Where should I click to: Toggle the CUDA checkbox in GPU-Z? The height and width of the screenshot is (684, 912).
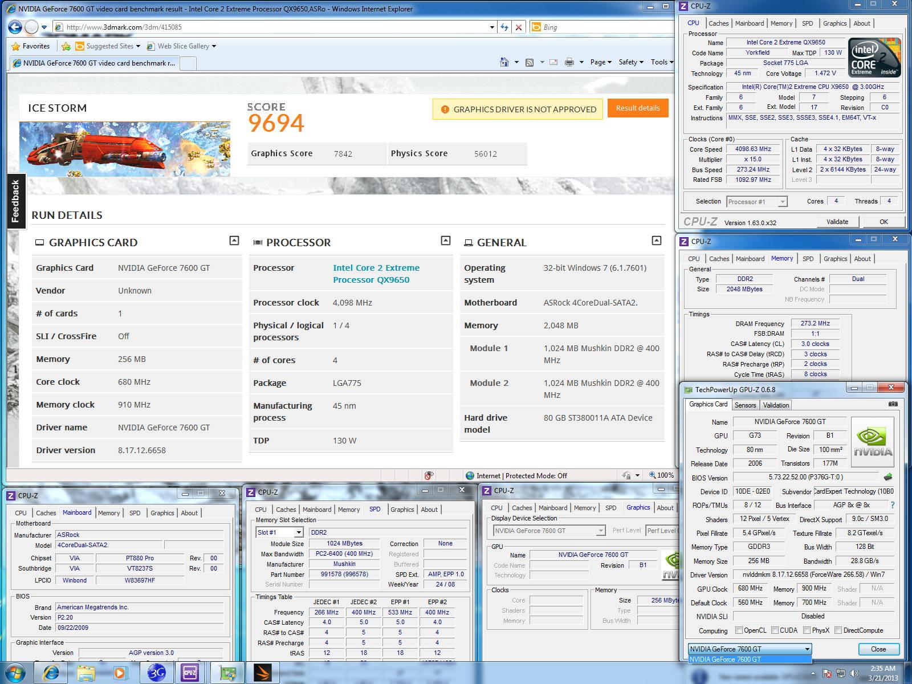coord(775,630)
